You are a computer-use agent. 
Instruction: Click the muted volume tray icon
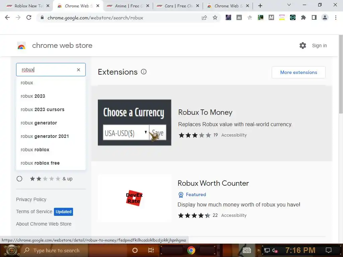click(x=275, y=250)
